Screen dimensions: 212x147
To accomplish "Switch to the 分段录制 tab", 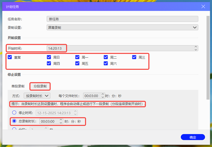I will coord(40,86).
